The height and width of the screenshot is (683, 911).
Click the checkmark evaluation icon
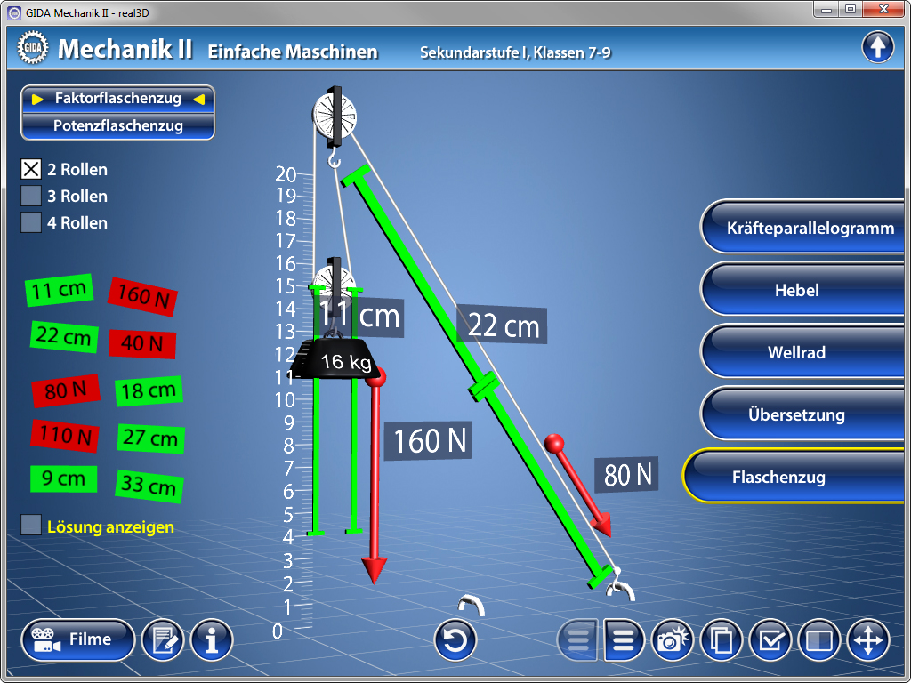770,640
